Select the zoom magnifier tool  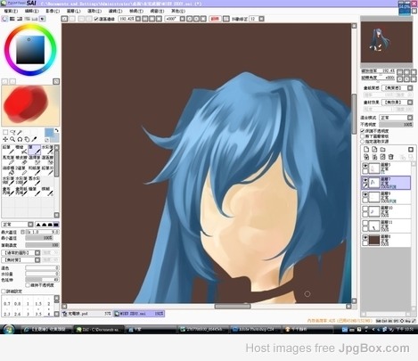pyautogui.click(x=12, y=139)
